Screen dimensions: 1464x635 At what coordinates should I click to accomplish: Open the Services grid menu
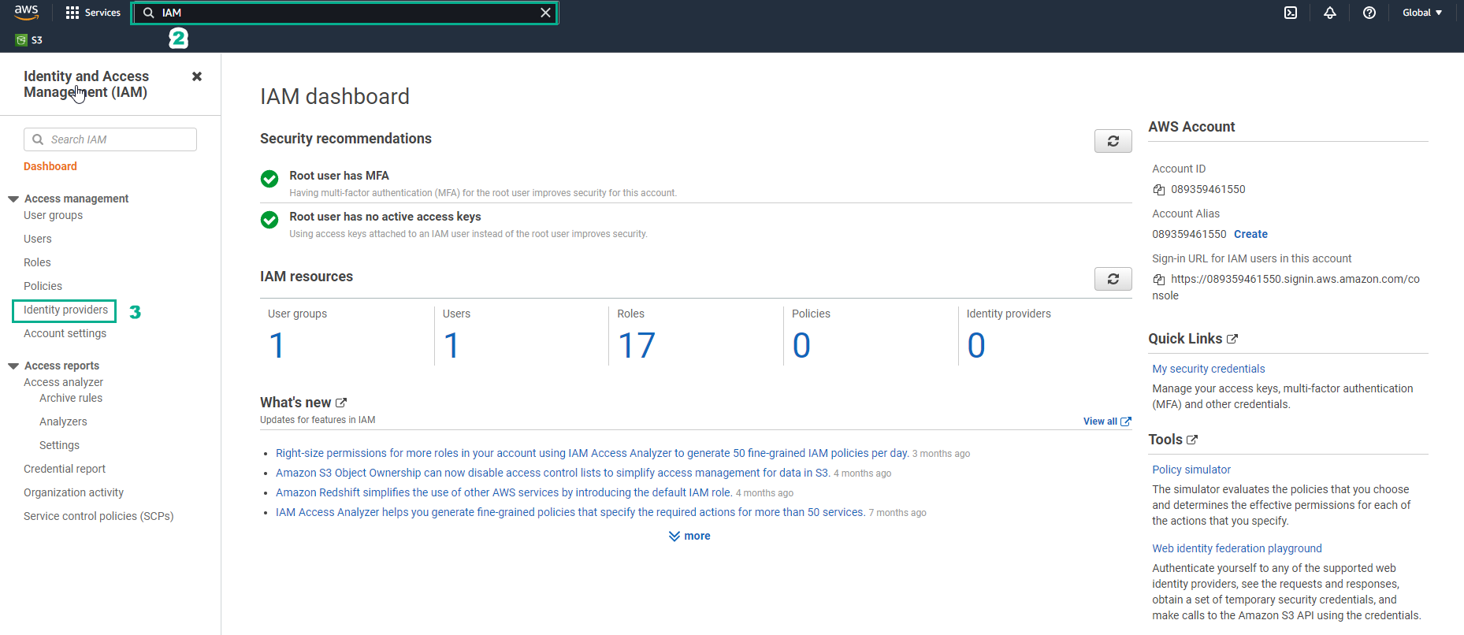point(93,13)
